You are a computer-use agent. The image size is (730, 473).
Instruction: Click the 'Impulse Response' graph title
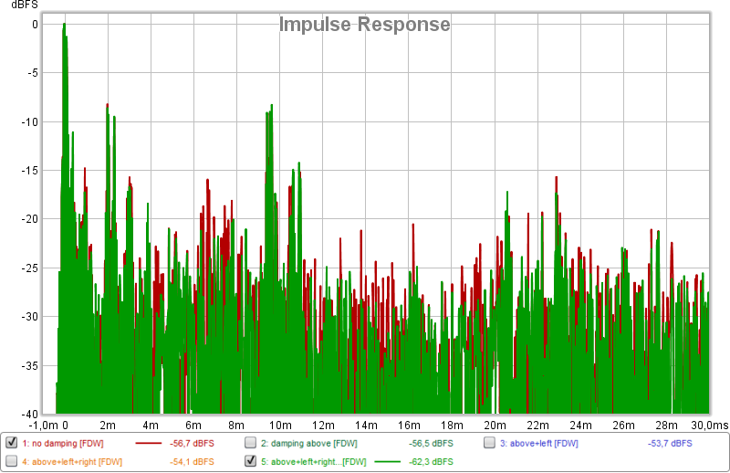364,25
